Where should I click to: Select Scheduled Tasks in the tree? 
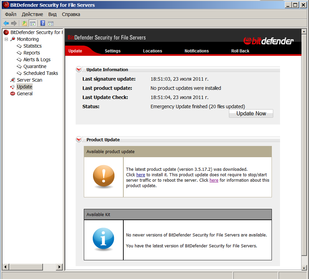click(41, 73)
